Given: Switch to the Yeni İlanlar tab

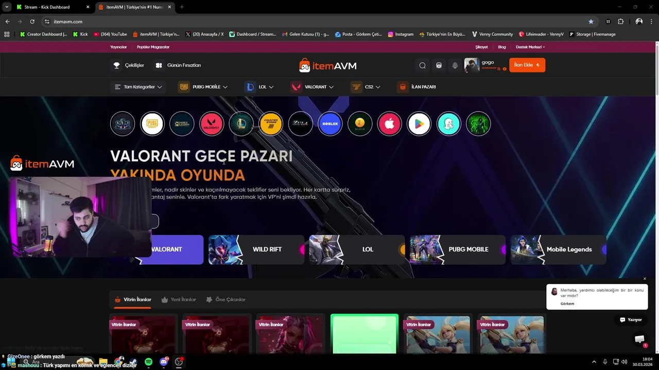Looking at the screenshot, I should click(x=179, y=300).
